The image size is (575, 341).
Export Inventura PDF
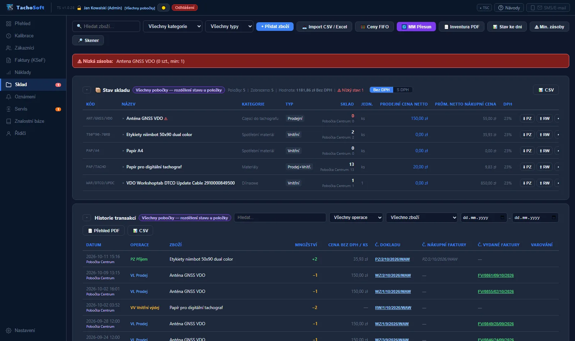pos(461,27)
